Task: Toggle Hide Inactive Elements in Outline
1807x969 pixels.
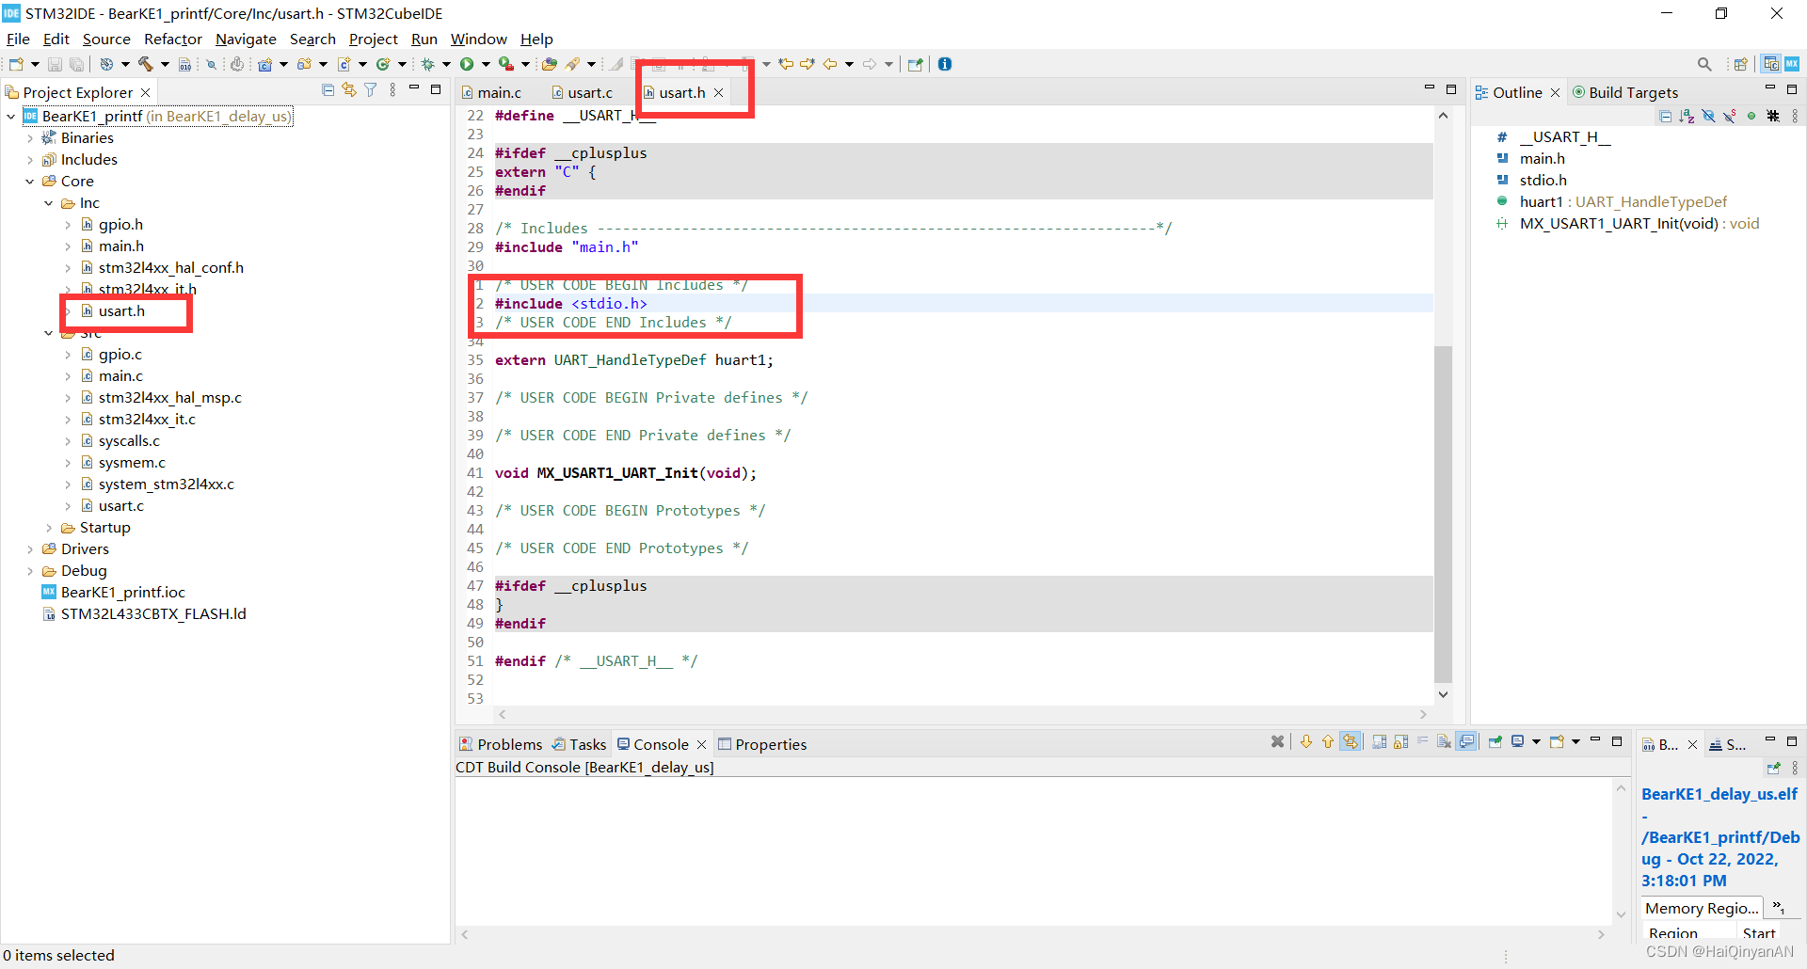Action: click(x=1773, y=117)
